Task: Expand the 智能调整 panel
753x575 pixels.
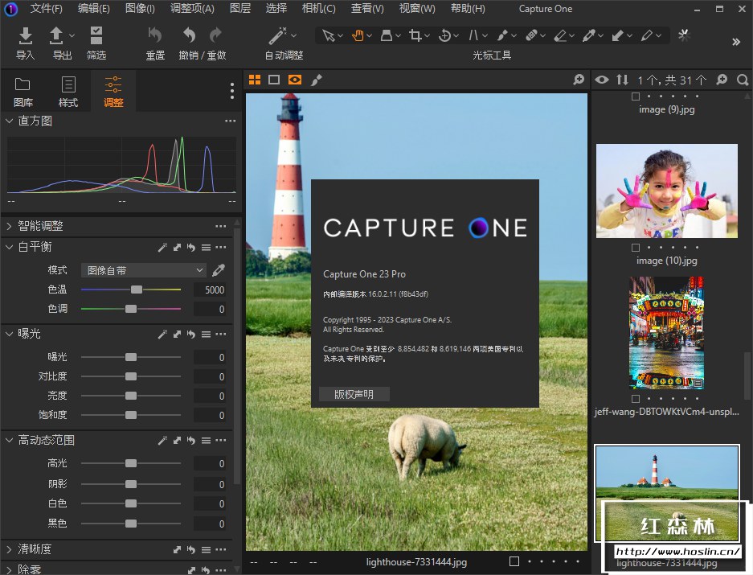Action: (x=10, y=226)
